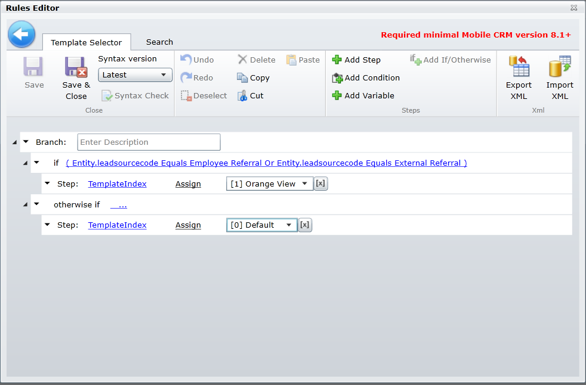Image resolution: width=586 pixels, height=385 pixels.
Task: Click the Mobile CRM version warning text
Action: (x=476, y=35)
